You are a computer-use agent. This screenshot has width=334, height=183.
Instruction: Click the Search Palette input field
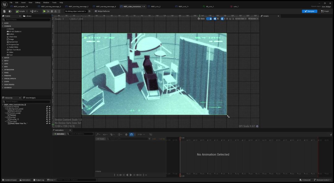pos(26,19)
